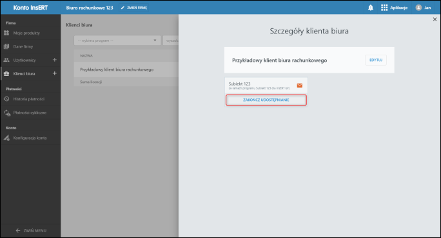Image resolution: width=441 pixels, height=238 pixels.
Task: Click the Konto InsERT logo
Action: point(30,8)
